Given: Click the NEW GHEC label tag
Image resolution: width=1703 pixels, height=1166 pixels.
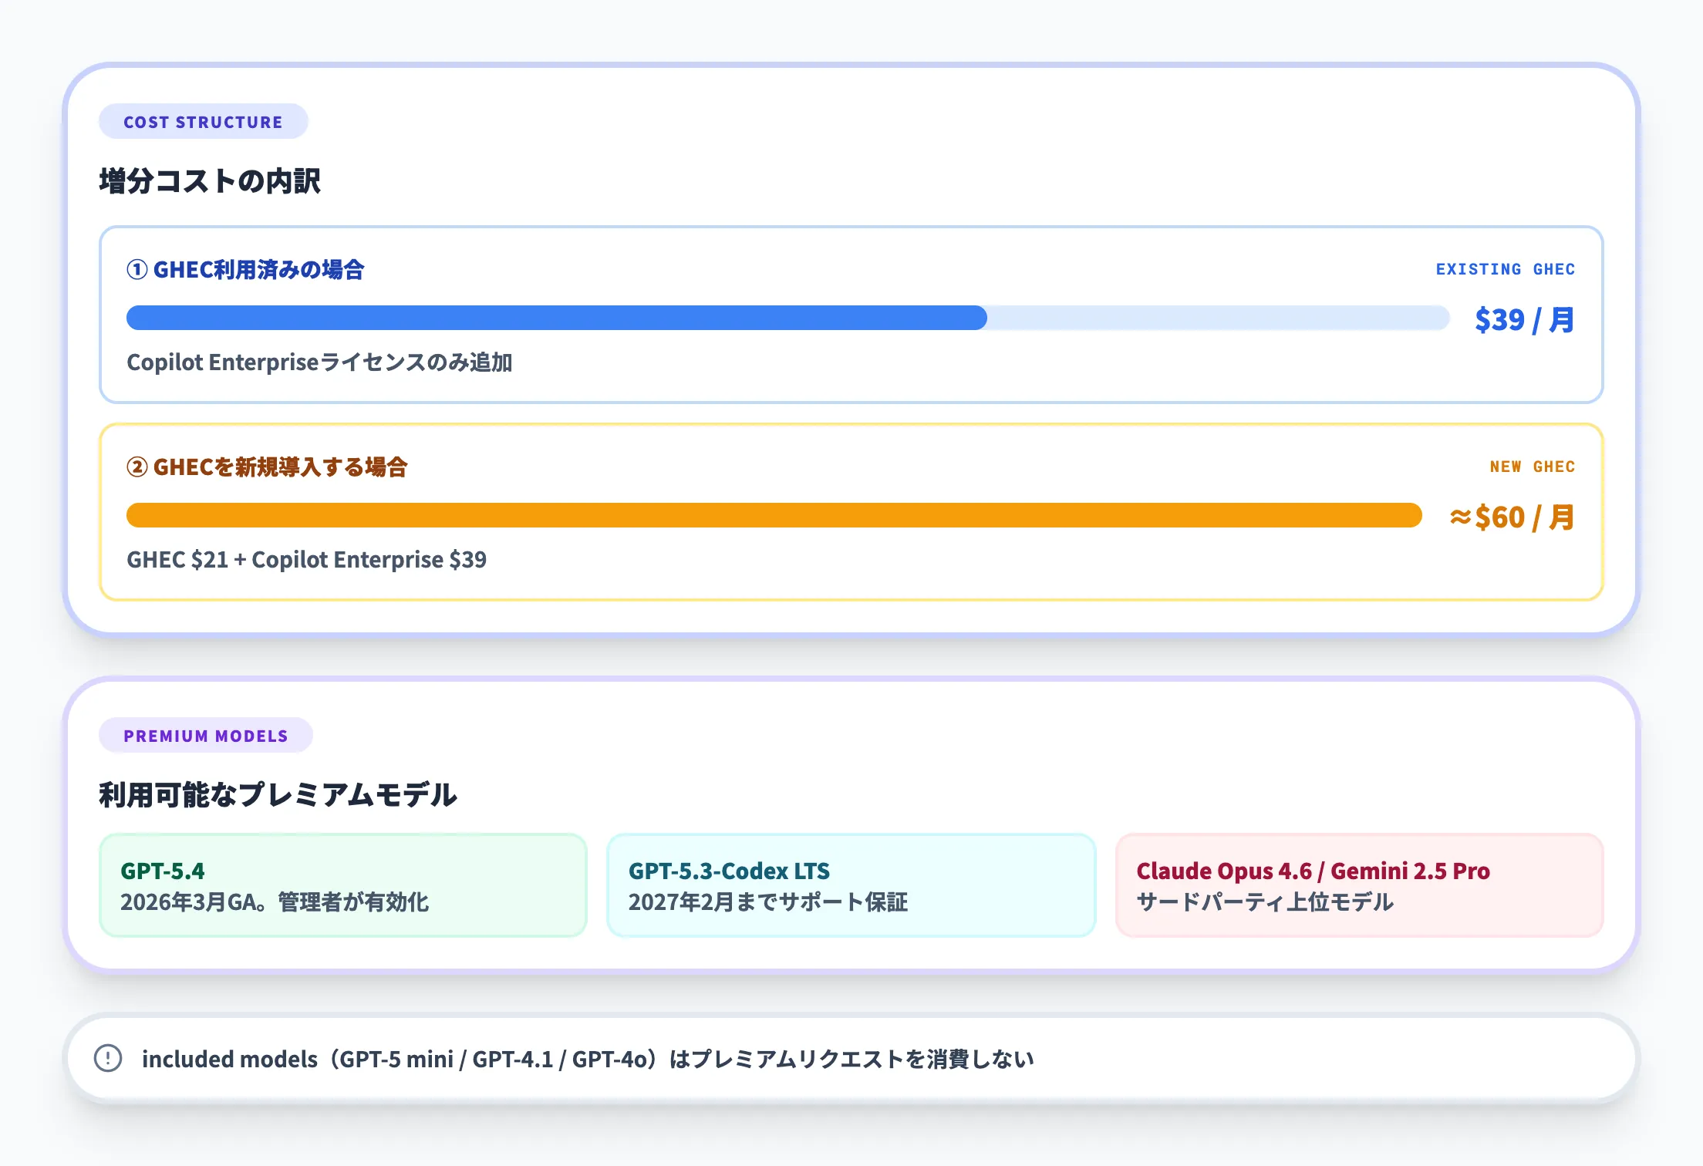Looking at the screenshot, I should [1532, 466].
